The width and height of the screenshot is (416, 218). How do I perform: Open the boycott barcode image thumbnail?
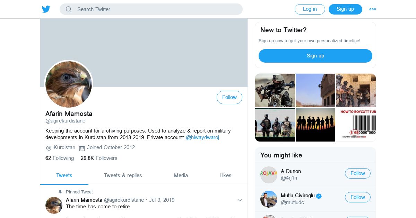click(x=356, y=125)
